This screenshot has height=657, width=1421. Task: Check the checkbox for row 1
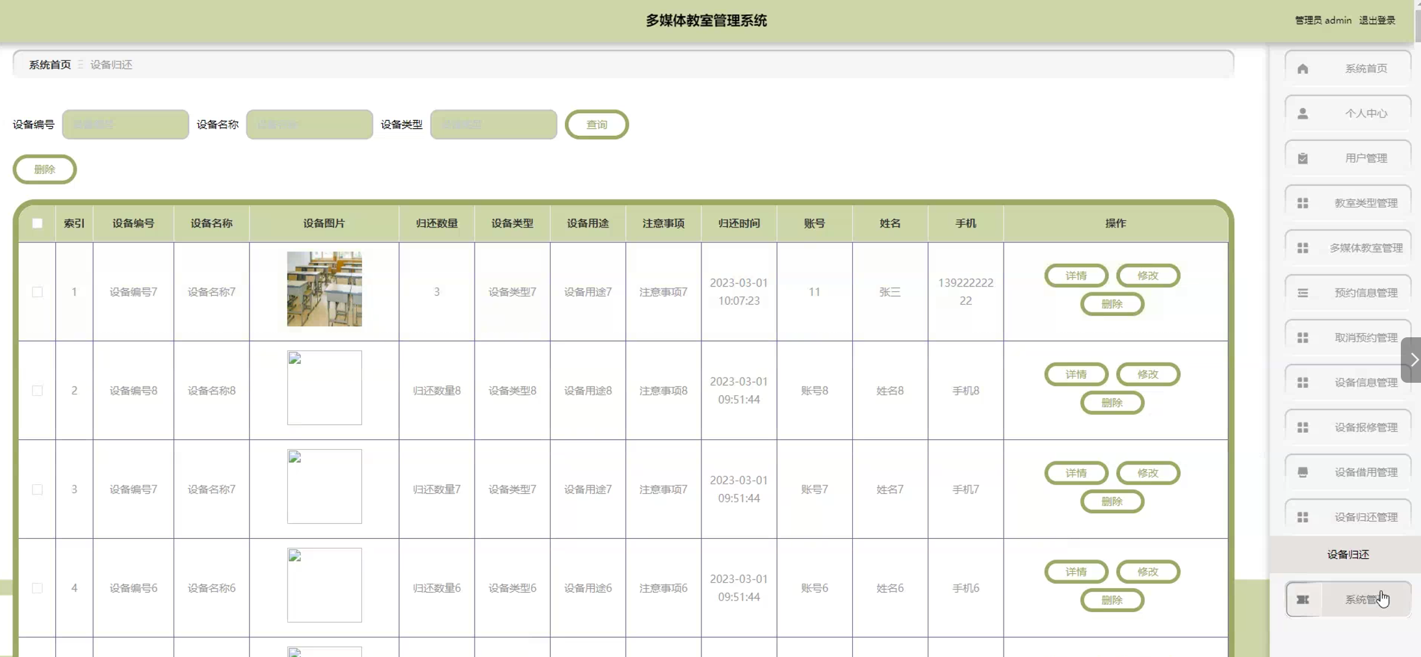(37, 292)
